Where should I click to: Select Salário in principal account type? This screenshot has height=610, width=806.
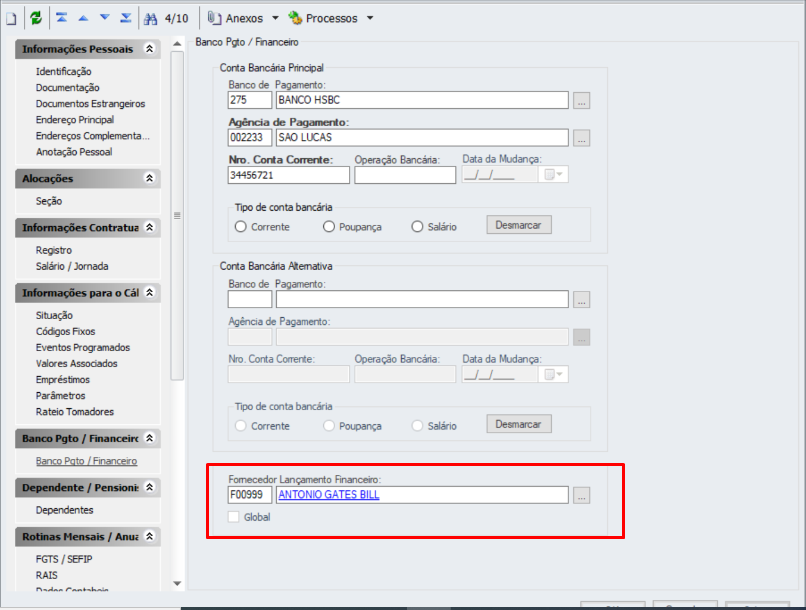(417, 227)
